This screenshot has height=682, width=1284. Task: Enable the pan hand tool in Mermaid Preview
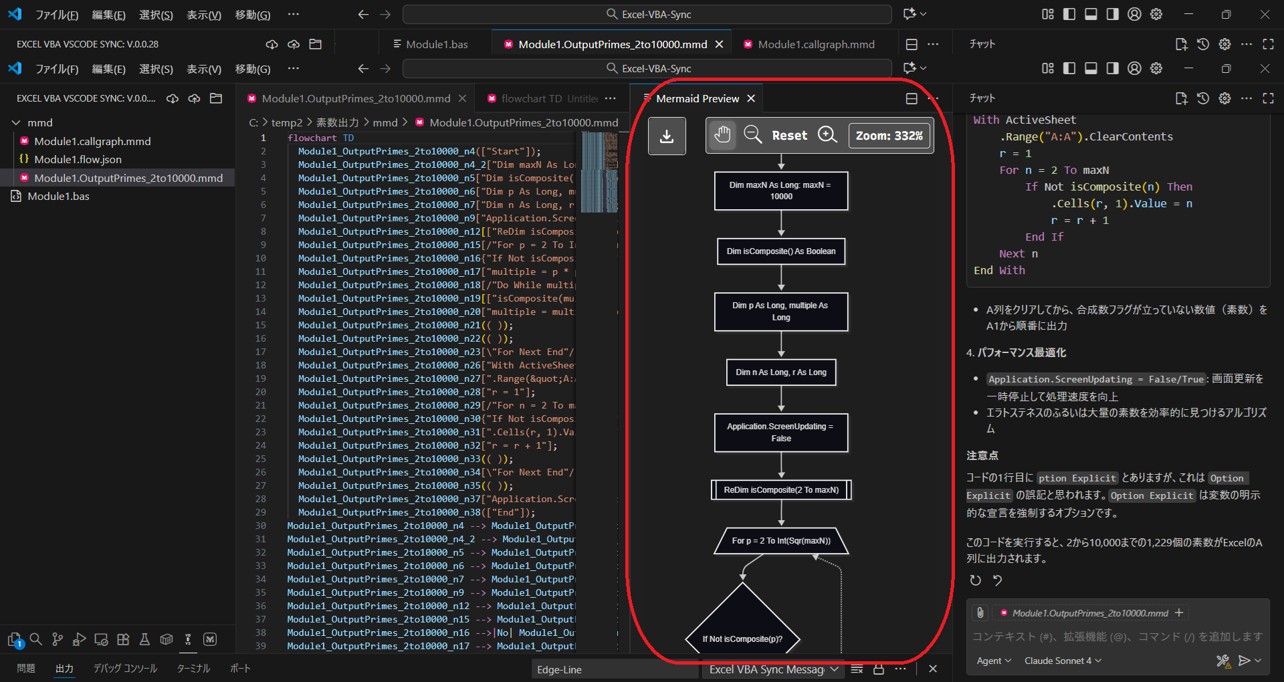722,135
